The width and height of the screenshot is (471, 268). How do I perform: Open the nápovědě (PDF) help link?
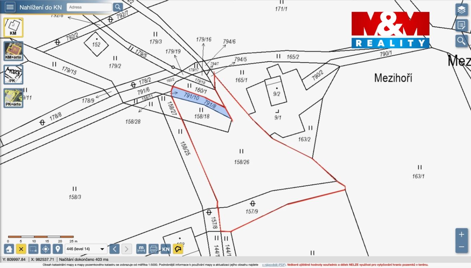274,265
